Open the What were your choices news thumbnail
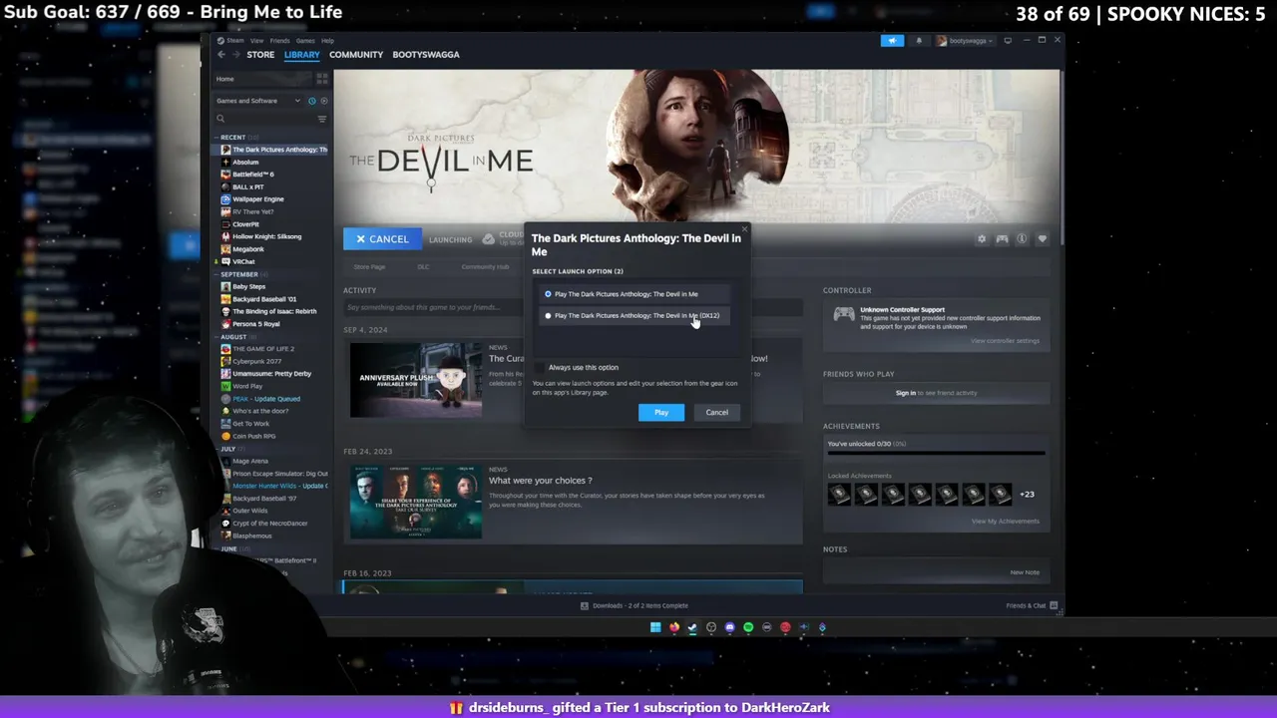Image resolution: width=1277 pixels, height=718 pixels. [x=415, y=502]
